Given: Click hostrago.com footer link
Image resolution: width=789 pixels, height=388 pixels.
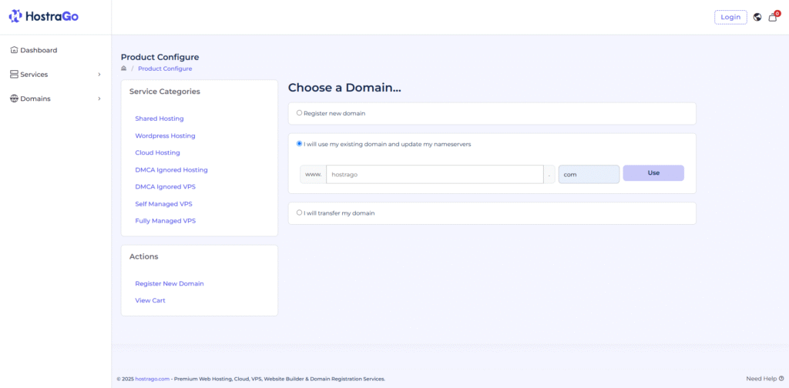Looking at the screenshot, I should [x=153, y=379].
